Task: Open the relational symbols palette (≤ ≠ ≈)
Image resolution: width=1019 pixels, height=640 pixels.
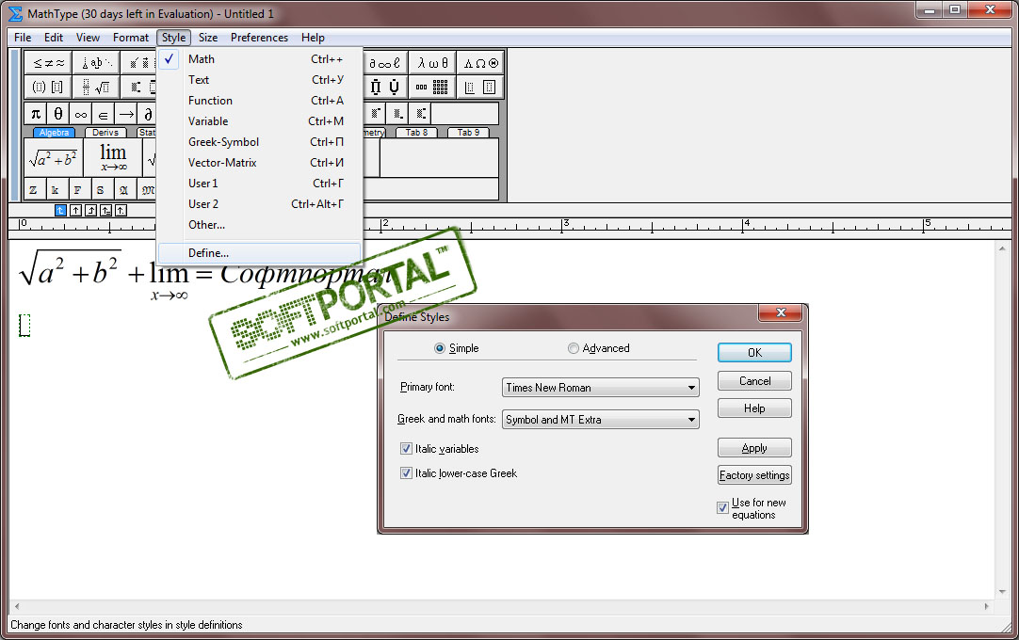Action: 48,63
